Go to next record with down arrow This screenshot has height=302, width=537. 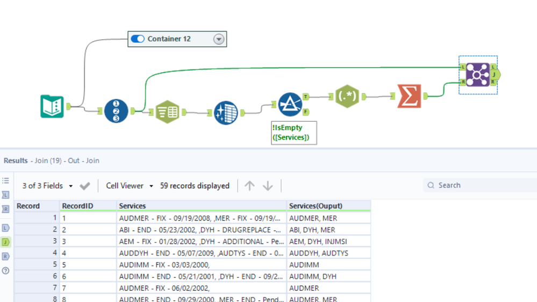tap(268, 186)
